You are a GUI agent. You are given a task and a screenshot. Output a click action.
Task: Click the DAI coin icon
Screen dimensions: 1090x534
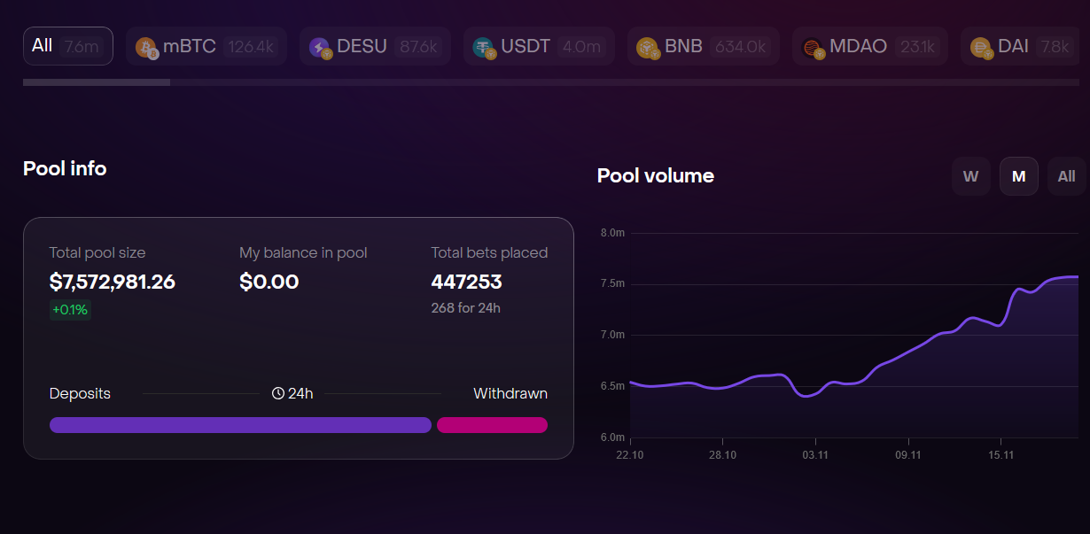(980, 47)
